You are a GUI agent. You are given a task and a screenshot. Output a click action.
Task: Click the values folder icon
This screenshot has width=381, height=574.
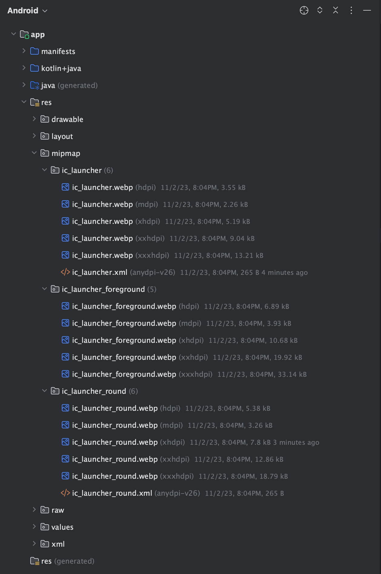(x=45, y=527)
